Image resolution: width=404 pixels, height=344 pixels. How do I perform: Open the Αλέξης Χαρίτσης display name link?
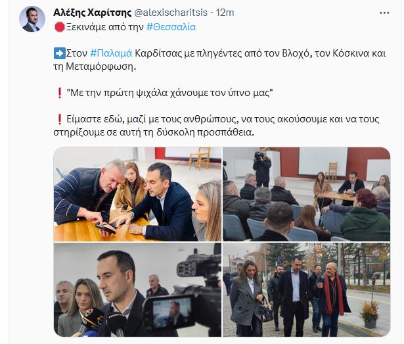92,12
